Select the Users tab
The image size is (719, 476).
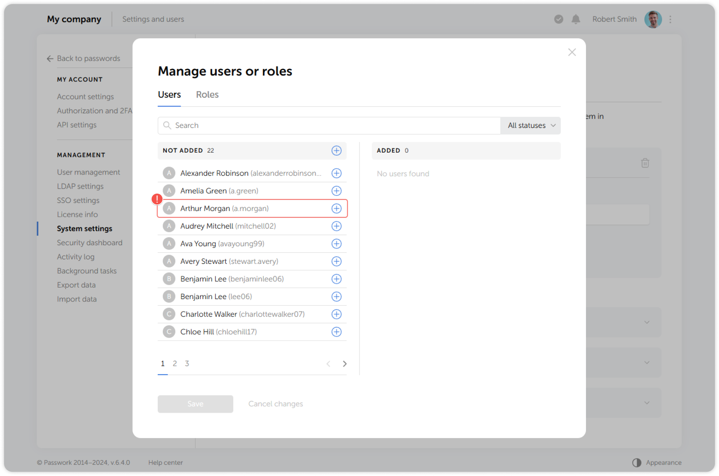pos(169,95)
